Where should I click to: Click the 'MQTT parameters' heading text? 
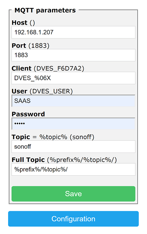(x=45, y=10)
